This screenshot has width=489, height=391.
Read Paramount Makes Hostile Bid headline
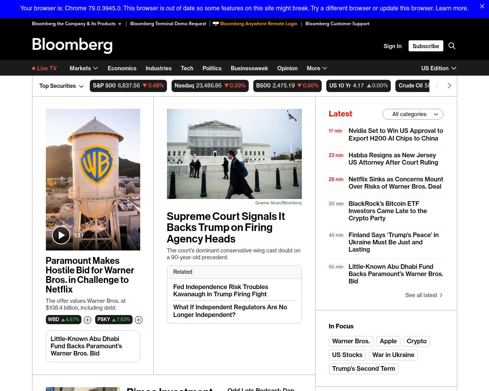point(90,275)
